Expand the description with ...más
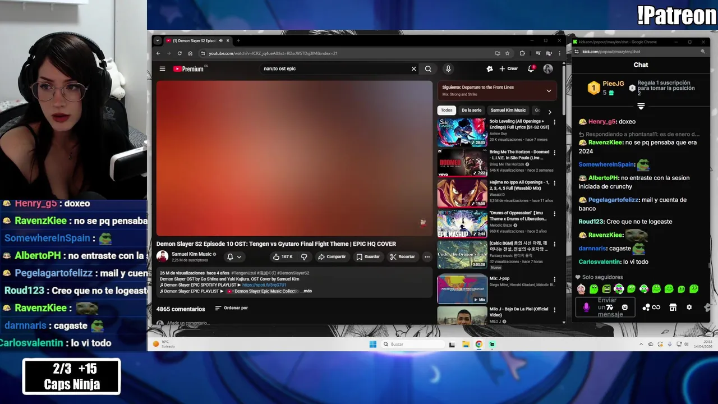The image size is (718, 404). click(306, 291)
